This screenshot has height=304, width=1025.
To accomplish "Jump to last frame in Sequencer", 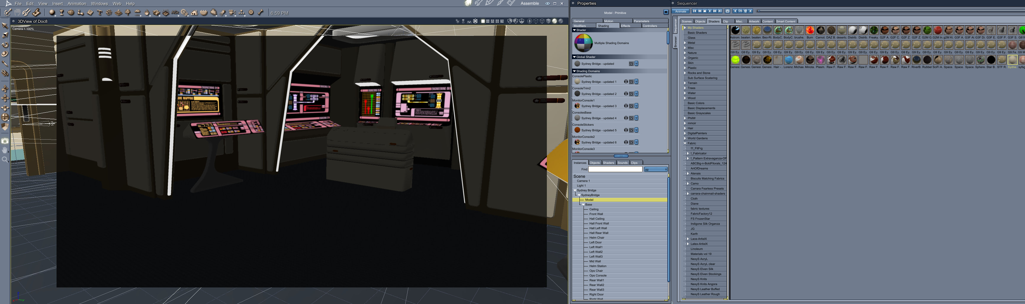I will pyautogui.click(x=720, y=11).
